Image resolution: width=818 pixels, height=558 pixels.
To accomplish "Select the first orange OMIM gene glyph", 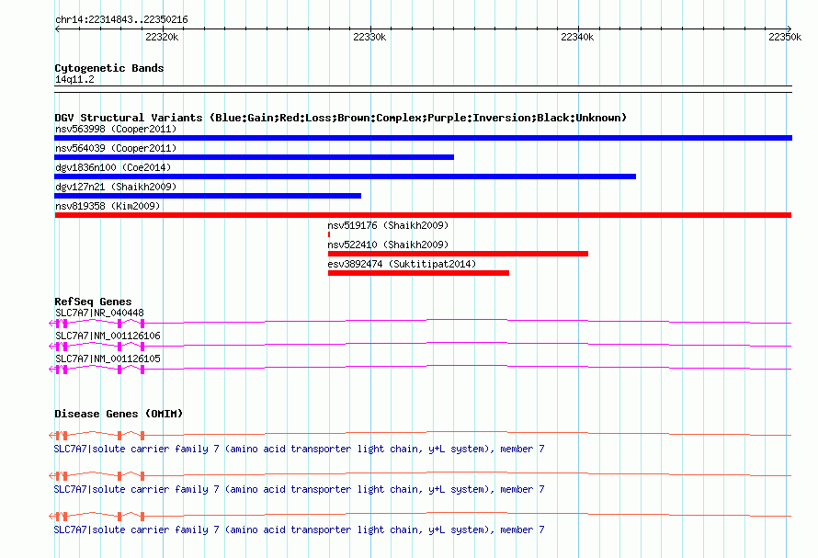I will coord(420,435).
